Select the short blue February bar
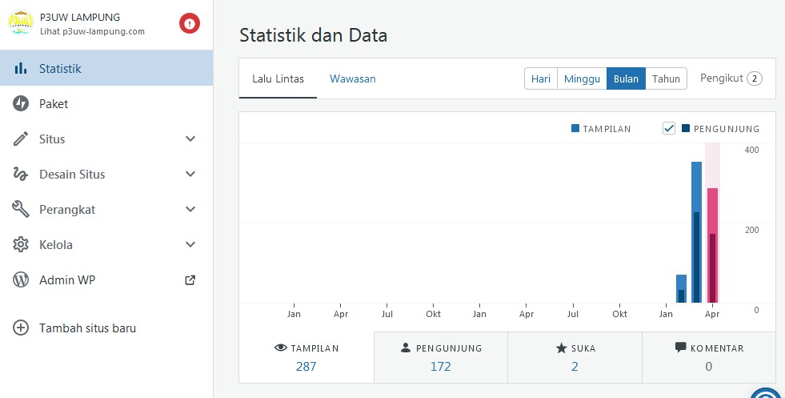This screenshot has height=398, width=785. 681,289
